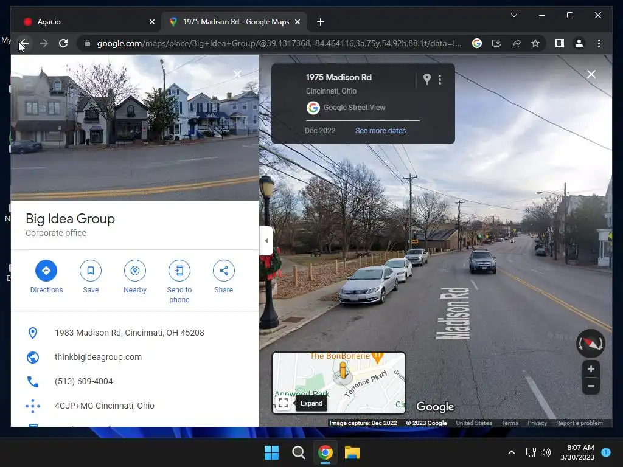623x467 pixels.
Task: Click the volume speaker tray icon
Action: click(546, 452)
